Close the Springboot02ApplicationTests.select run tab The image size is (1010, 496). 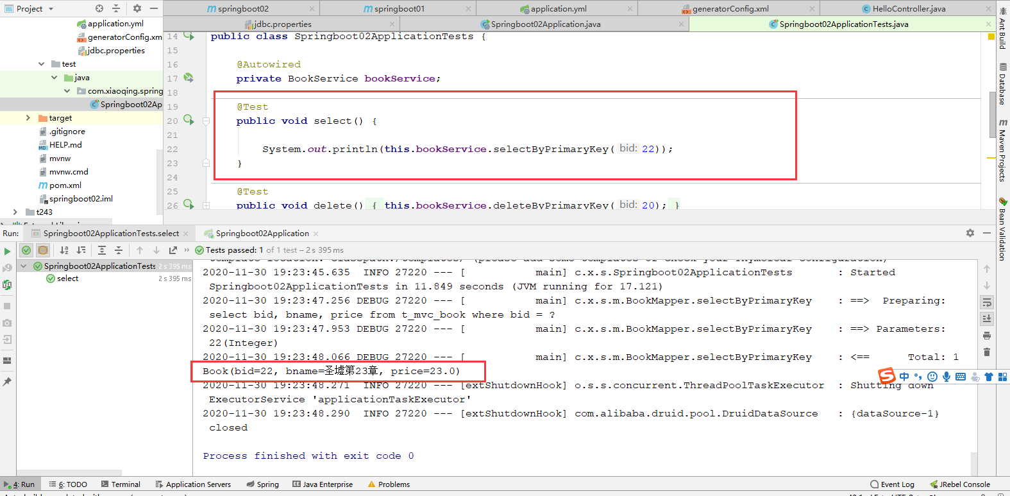pyautogui.click(x=186, y=234)
